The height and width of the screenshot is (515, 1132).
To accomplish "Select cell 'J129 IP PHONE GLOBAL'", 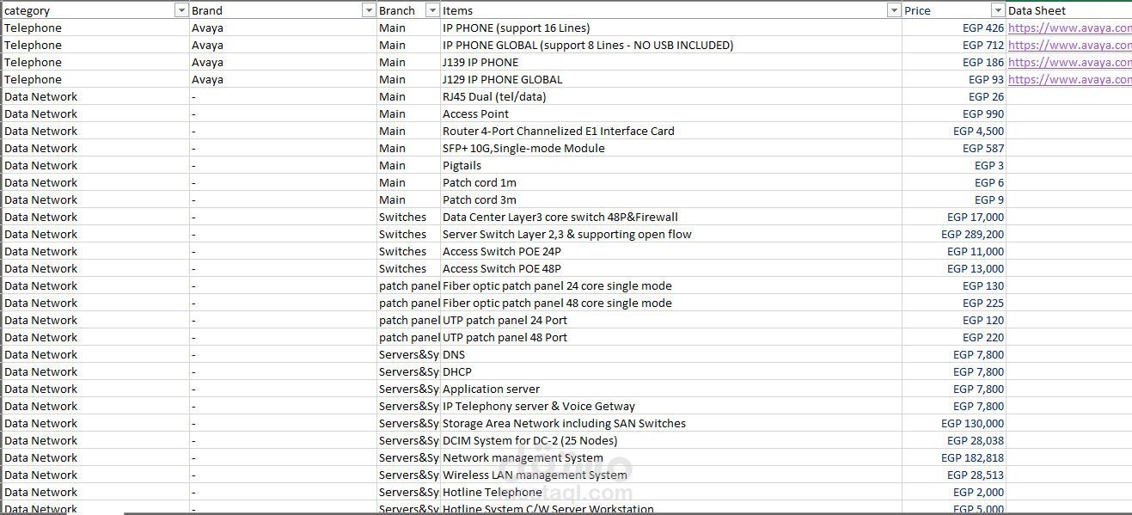I will point(671,79).
